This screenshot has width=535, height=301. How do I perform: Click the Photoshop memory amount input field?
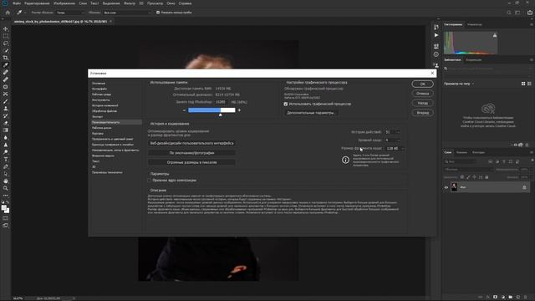[221, 102]
